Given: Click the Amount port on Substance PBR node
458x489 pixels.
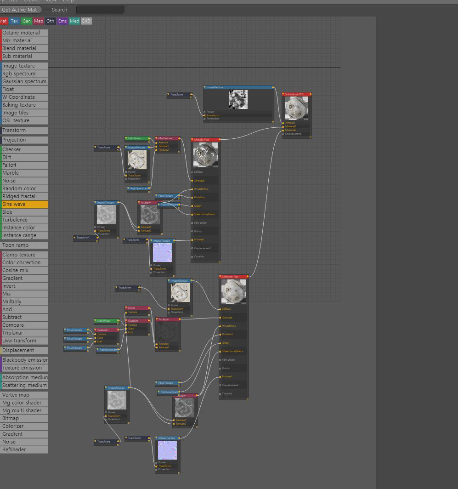Looking at the screenshot, I should click(x=283, y=123).
